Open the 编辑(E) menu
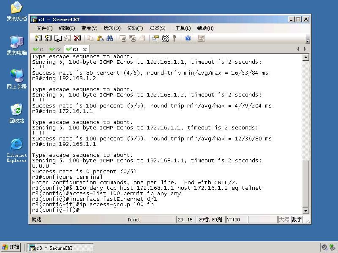 pos(67,28)
